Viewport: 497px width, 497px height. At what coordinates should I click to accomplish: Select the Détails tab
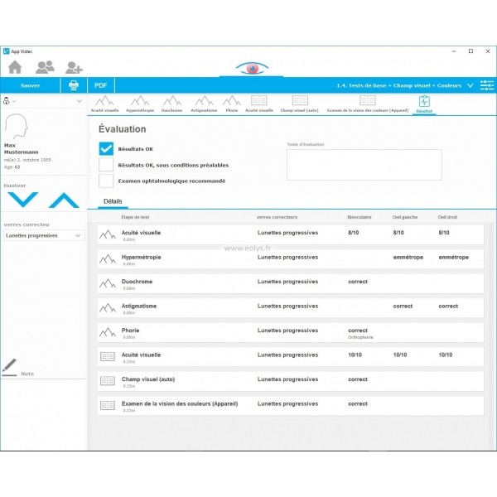point(113,201)
